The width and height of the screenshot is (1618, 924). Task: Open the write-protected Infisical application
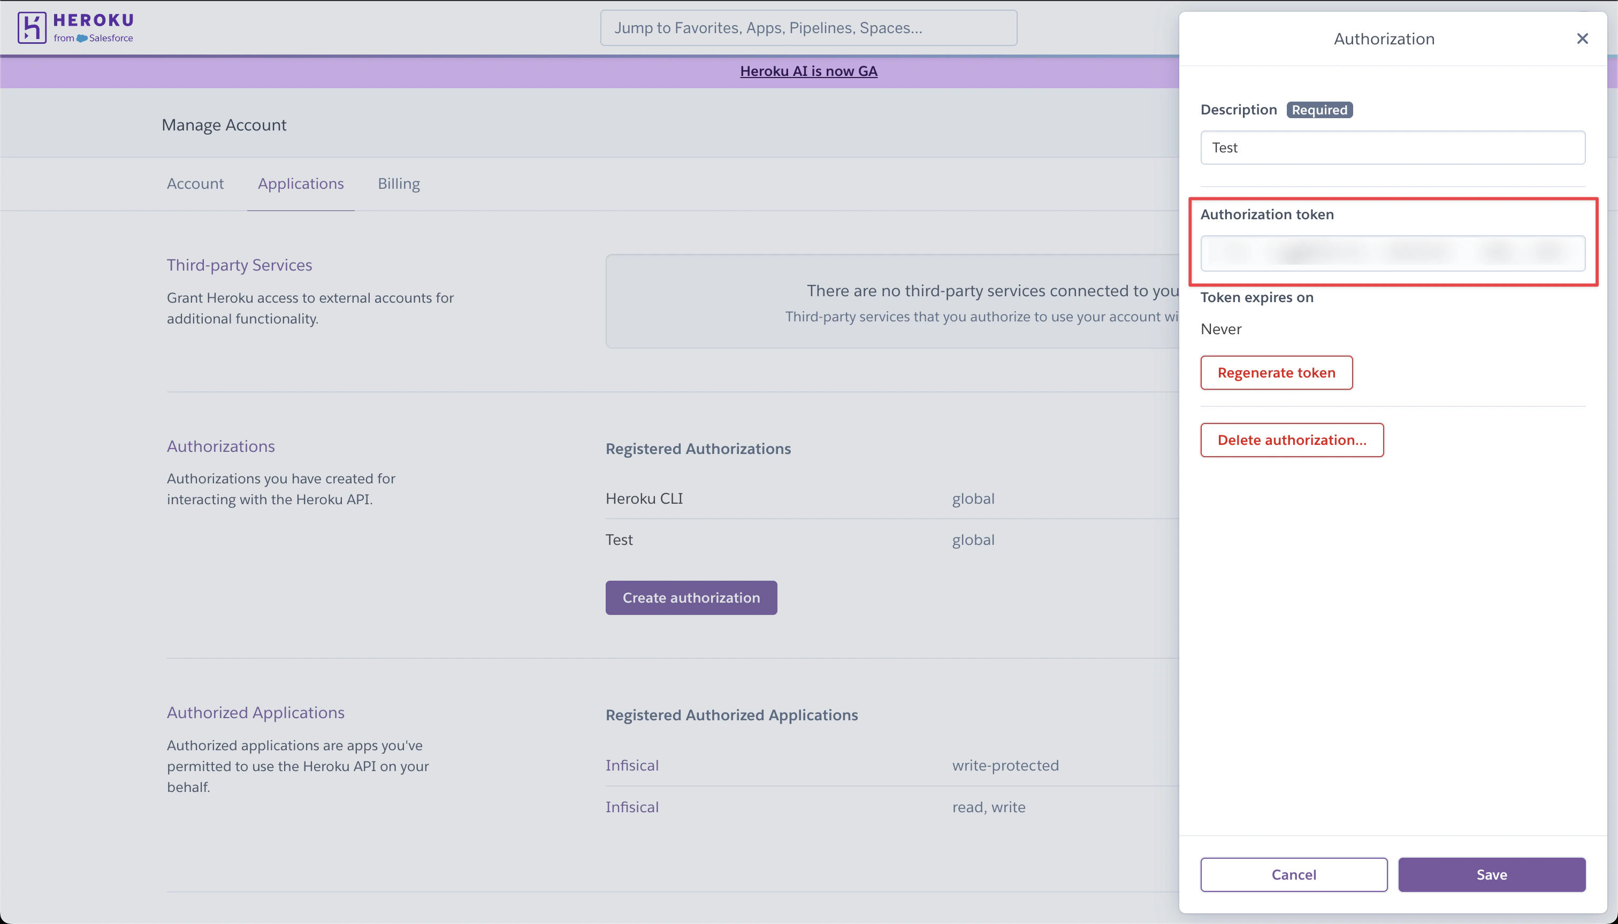click(632, 765)
